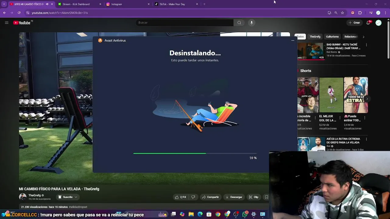Close the Instagram tab
390x219 pixels.
click(149, 4)
